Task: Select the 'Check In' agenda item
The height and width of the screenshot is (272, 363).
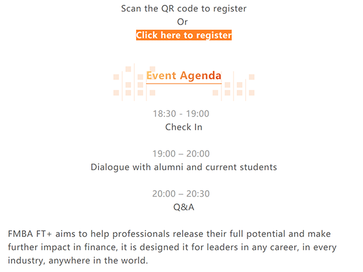Action: 184,127
